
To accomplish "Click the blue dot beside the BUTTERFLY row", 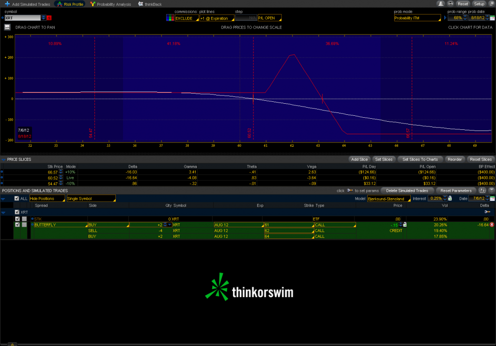I will [x=32, y=225].
